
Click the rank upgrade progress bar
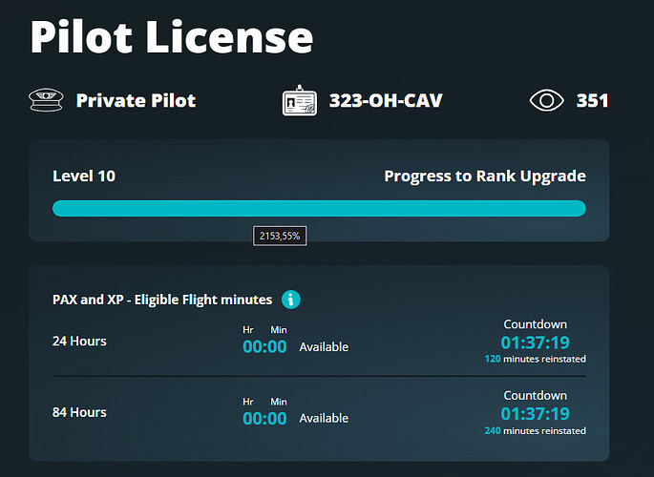pyautogui.click(x=319, y=209)
